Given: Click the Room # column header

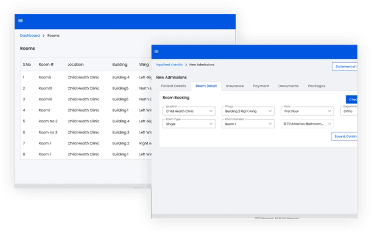Looking at the screenshot, I should [46, 65].
